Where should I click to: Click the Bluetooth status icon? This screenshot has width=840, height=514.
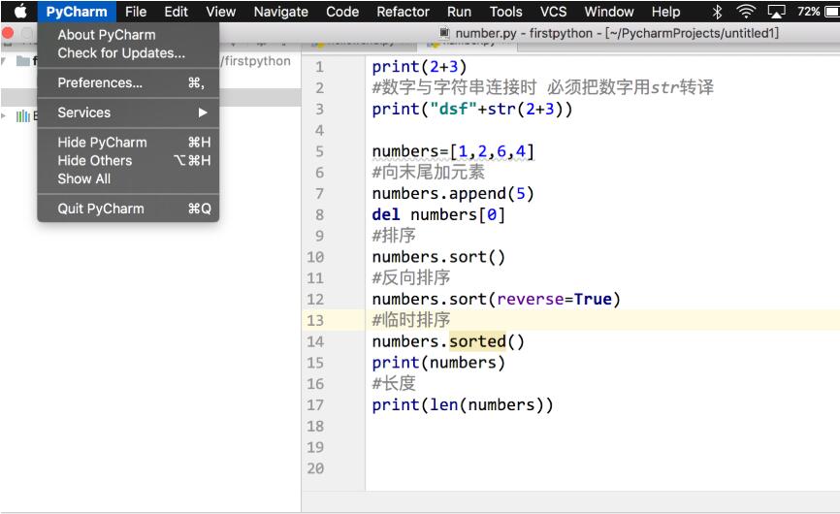click(x=718, y=12)
